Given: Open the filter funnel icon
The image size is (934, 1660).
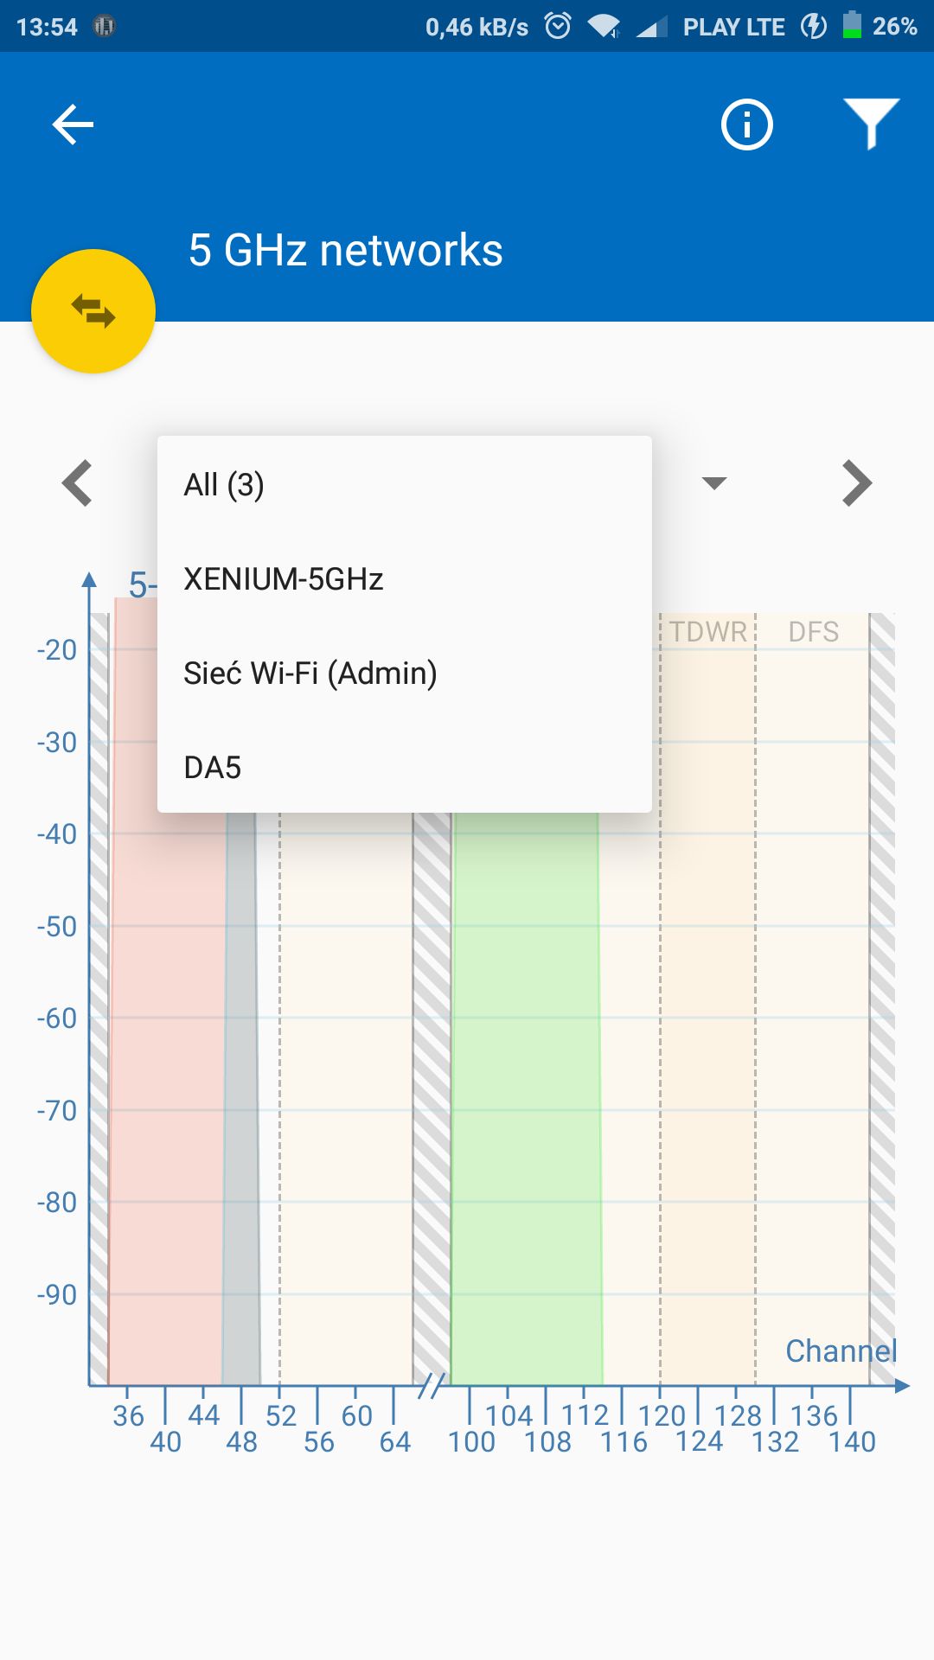Looking at the screenshot, I should coord(872,124).
